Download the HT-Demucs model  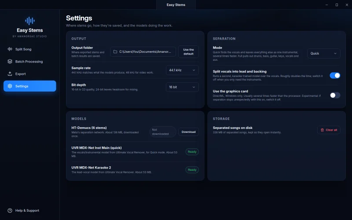(x=188, y=132)
